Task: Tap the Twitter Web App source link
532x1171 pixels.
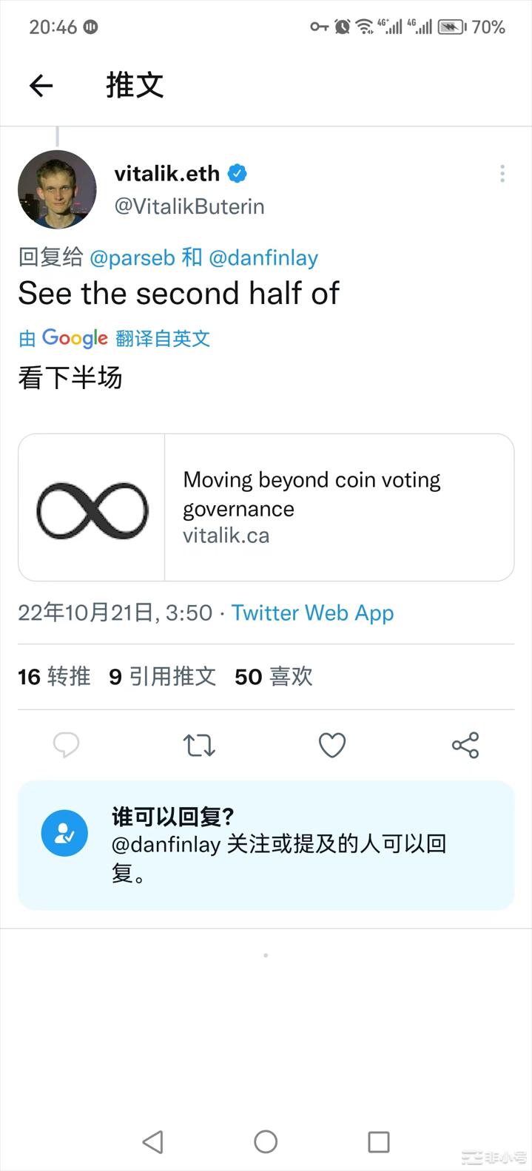Action: [312, 613]
